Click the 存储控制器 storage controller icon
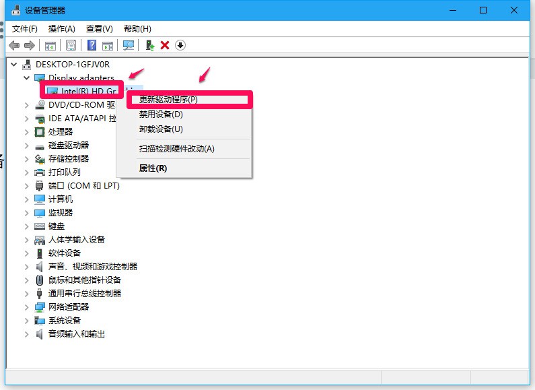The height and width of the screenshot is (390, 535). coord(40,159)
